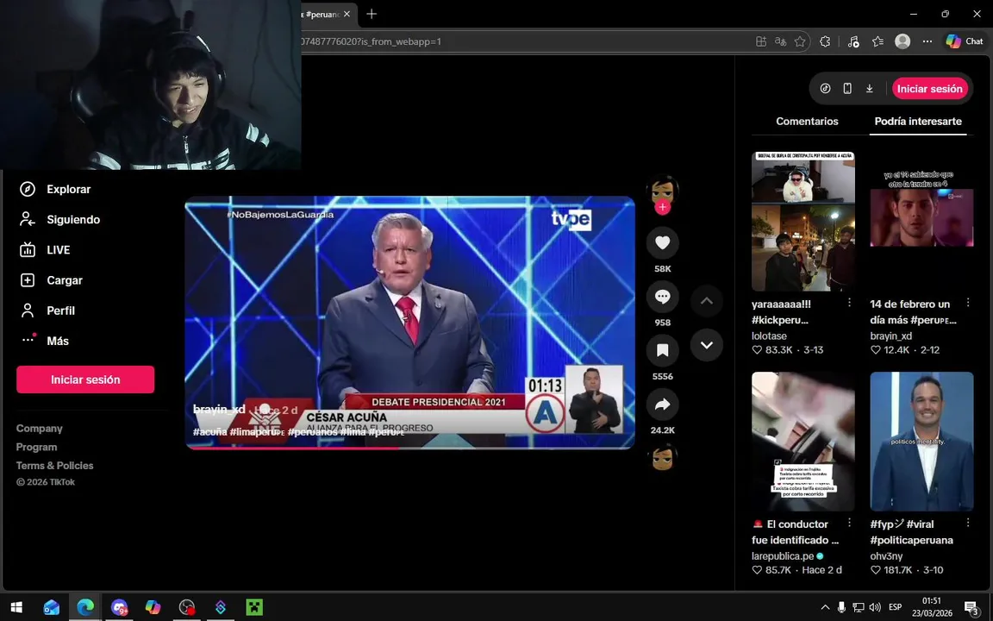This screenshot has height=621, width=993.
Task: Click the #acuña hashtag in caption
Action: click(x=209, y=431)
